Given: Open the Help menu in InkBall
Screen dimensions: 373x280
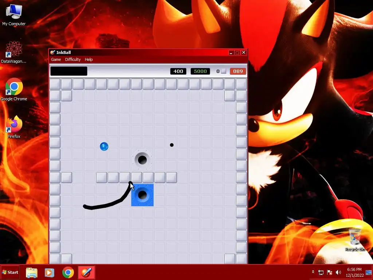Looking at the screenshot, I should pos(89,59).
